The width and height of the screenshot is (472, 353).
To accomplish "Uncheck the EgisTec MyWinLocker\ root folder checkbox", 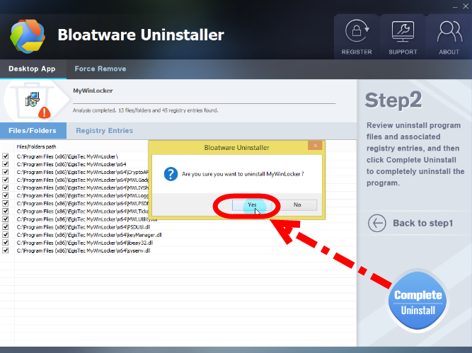I will (x=6, y=156).
